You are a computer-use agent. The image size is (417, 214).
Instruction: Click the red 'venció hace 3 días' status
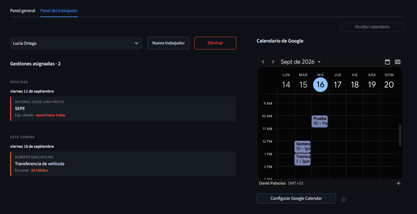[50, 115]
